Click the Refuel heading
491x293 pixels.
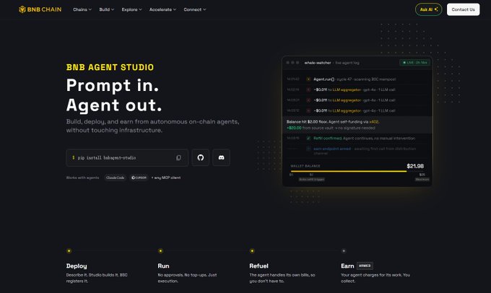coord(258,266)
